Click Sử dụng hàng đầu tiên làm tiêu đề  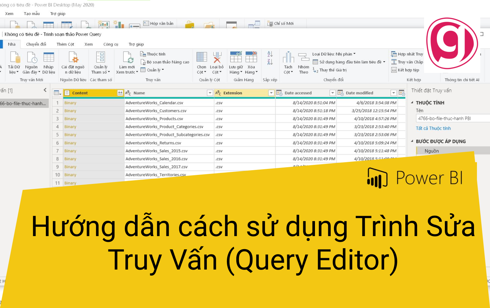pos(349,62)
